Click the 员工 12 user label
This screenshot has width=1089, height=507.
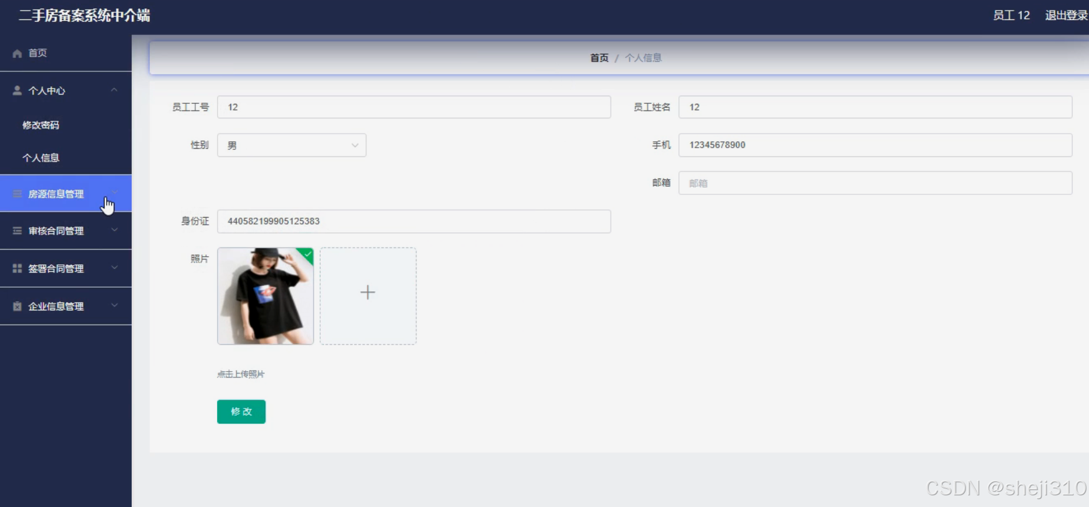[x=1011, y=15]
